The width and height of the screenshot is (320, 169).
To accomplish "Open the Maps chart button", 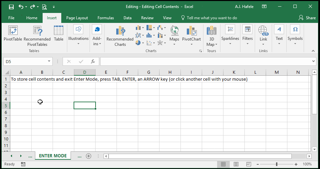I will click(174, 35).
